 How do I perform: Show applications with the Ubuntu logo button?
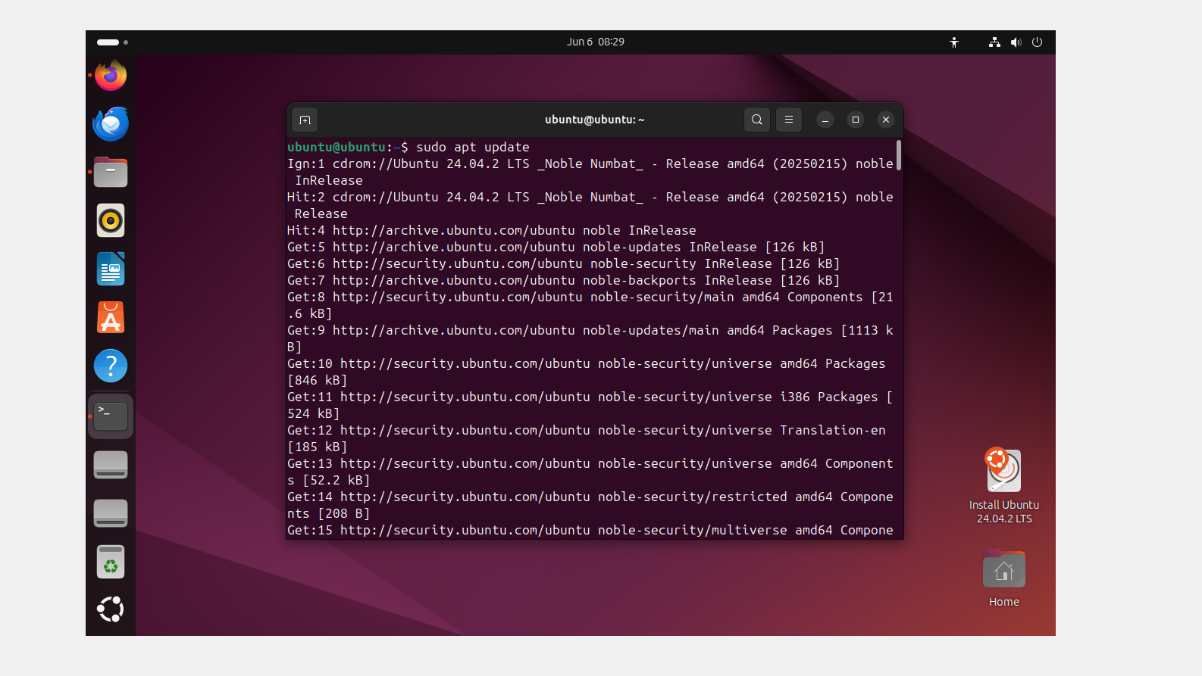coord(111,609)
